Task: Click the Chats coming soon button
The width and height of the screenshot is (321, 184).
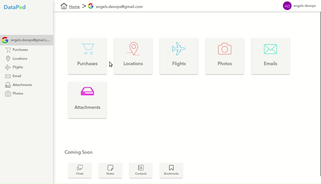Action: coord(80,170)
